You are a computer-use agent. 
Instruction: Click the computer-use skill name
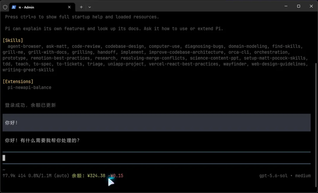pos(164,46)
